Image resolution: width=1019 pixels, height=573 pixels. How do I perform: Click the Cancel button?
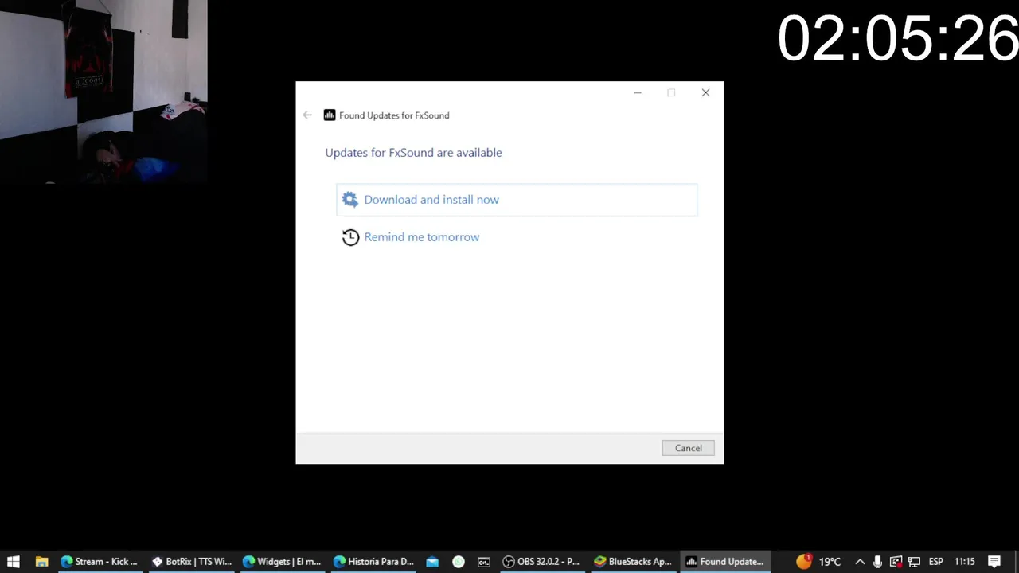689,448
